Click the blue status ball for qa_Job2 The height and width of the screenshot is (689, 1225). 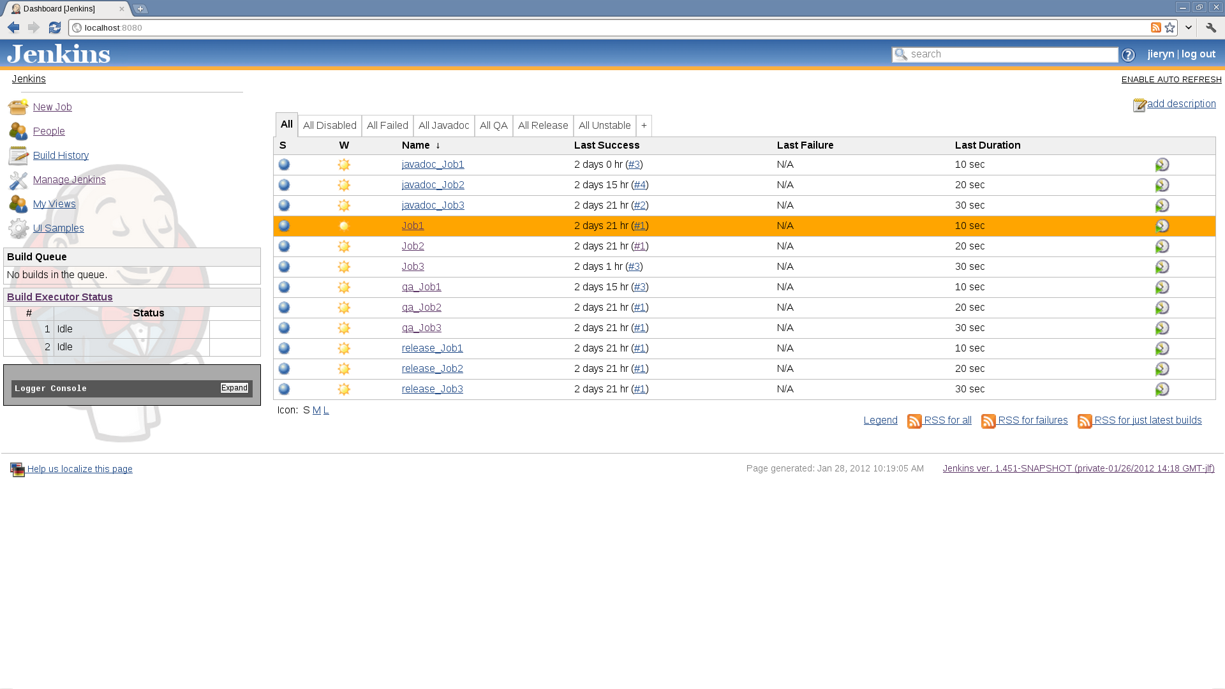tap(285, 307)
